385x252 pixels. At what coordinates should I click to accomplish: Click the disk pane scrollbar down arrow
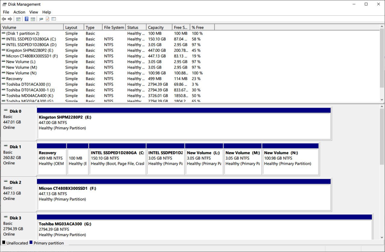(x=382, y=237)
